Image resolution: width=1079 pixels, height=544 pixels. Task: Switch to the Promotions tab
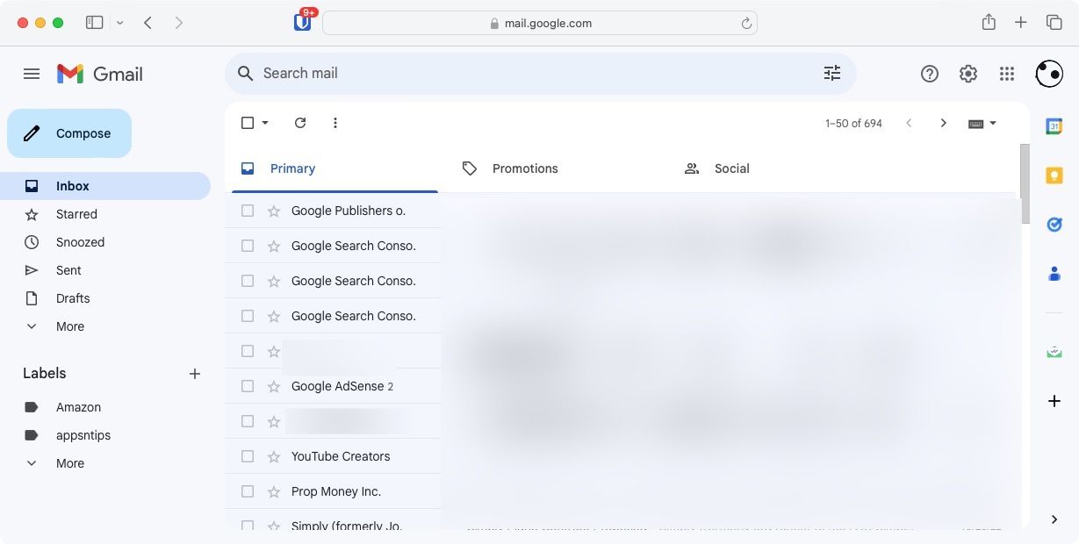pos(524,168)
